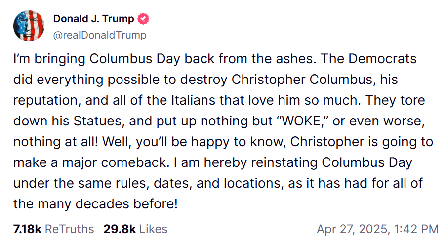This screenshot has width=446, height=243.
Task: Click the word "Democrats" in first line
Action: [382, 59]
